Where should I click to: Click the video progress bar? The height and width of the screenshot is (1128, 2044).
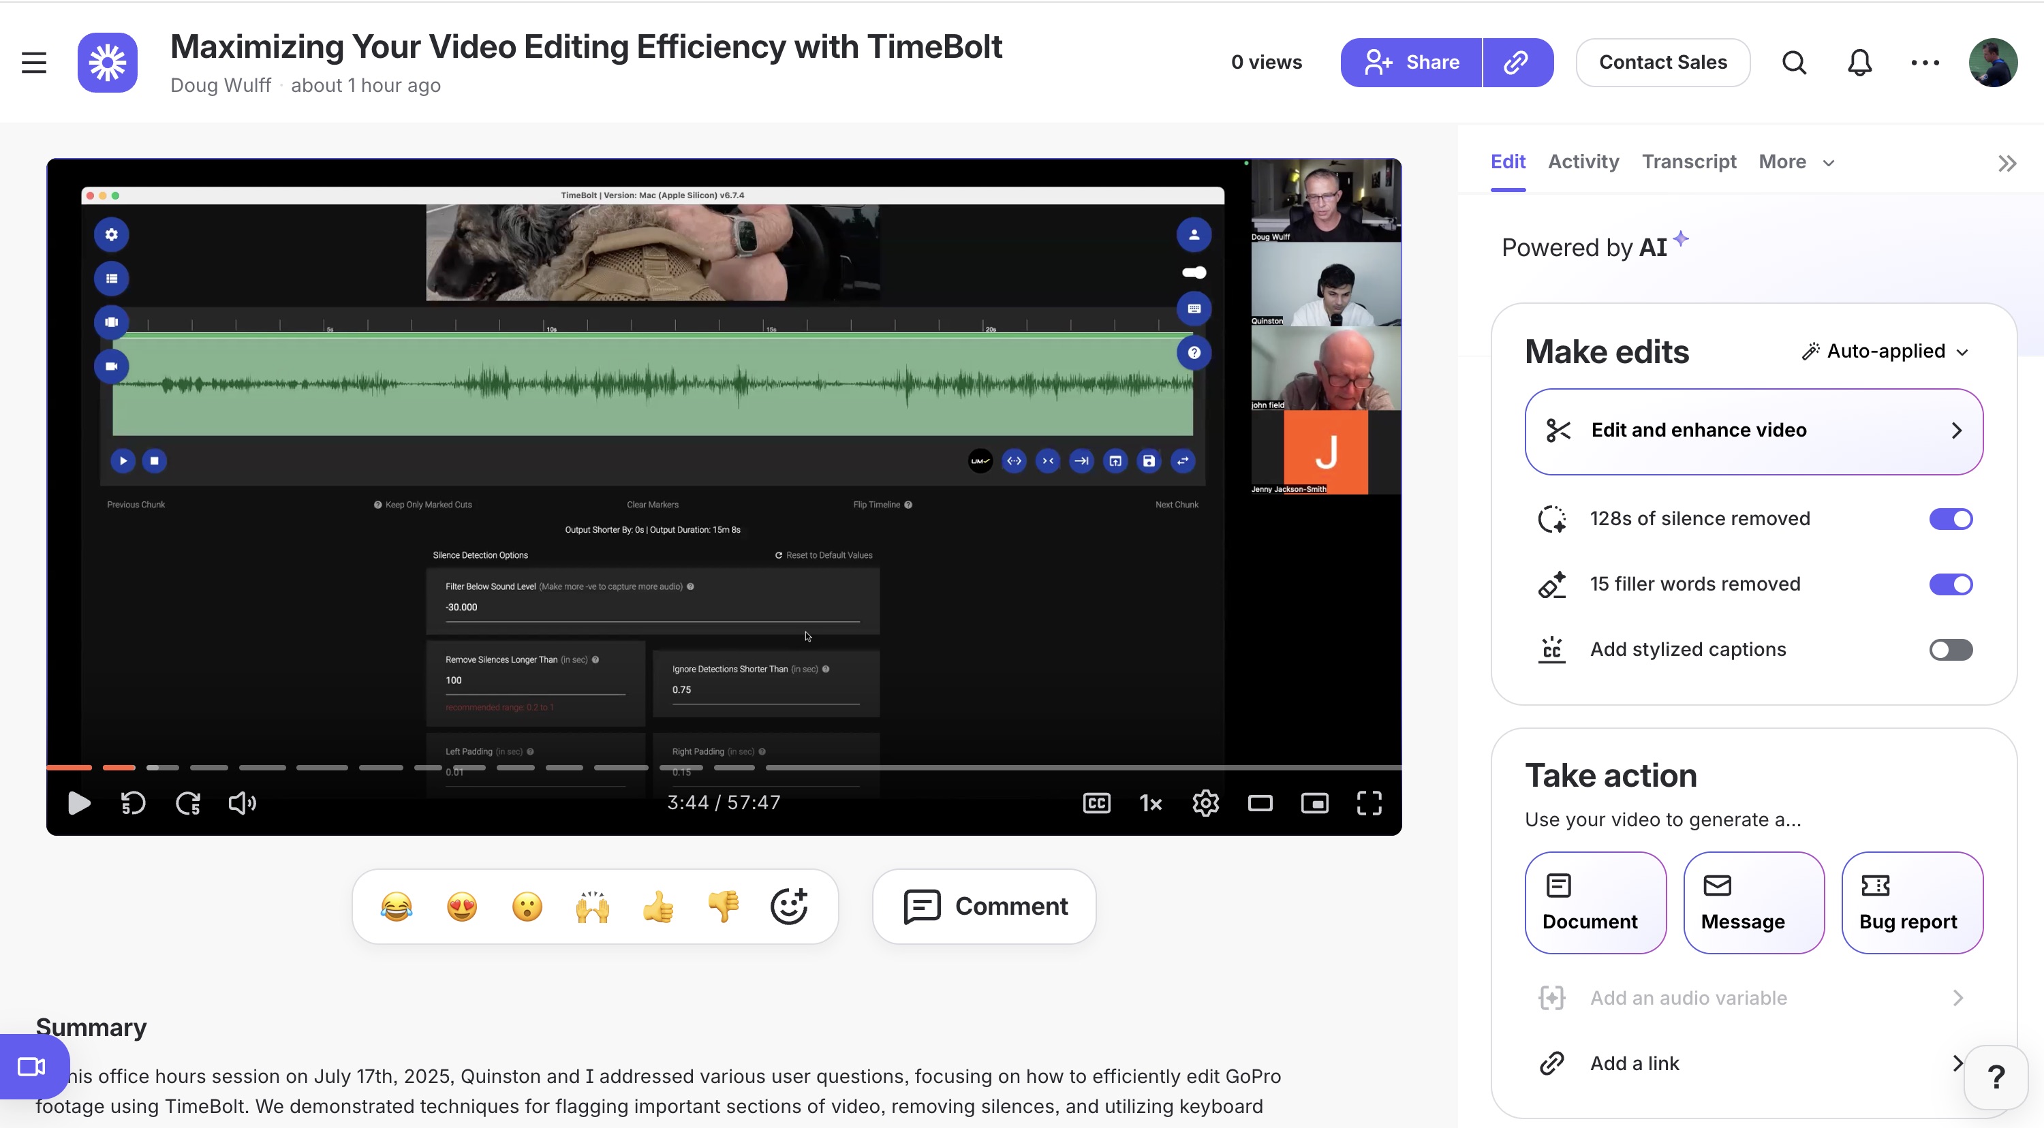click(1032, 767)
